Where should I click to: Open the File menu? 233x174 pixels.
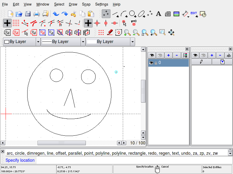click(5, 4)
